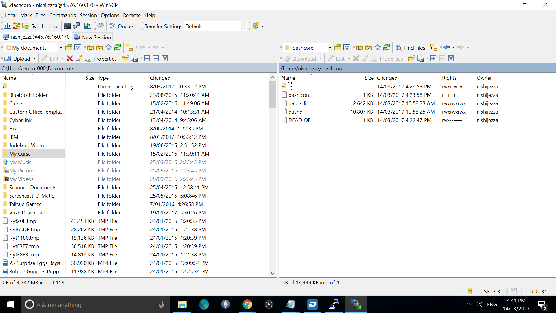
Task: Expand the remote Back history dropdown
Action: tap(453, 48)
